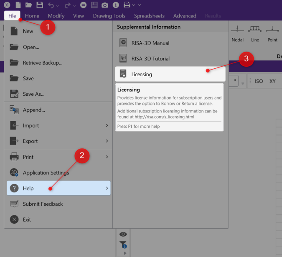
Task: Open folder icon in quick access toolbar
Action: pos(28,5)
